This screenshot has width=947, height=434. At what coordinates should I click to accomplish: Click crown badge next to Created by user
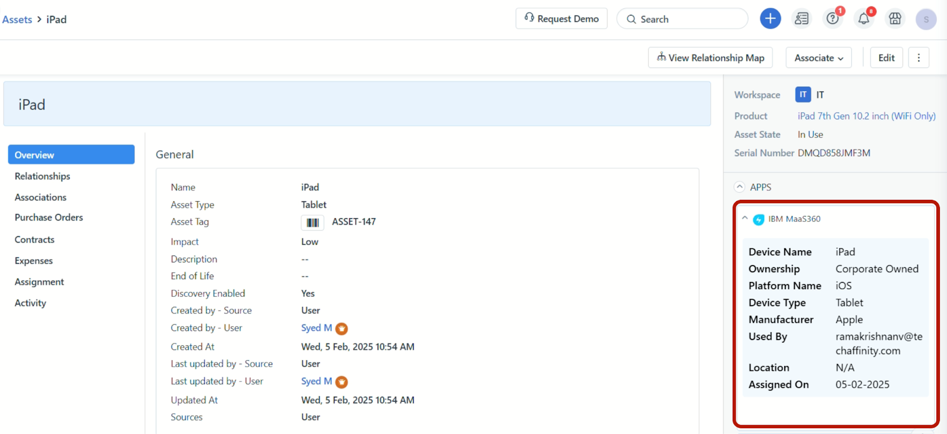[342, 329]
